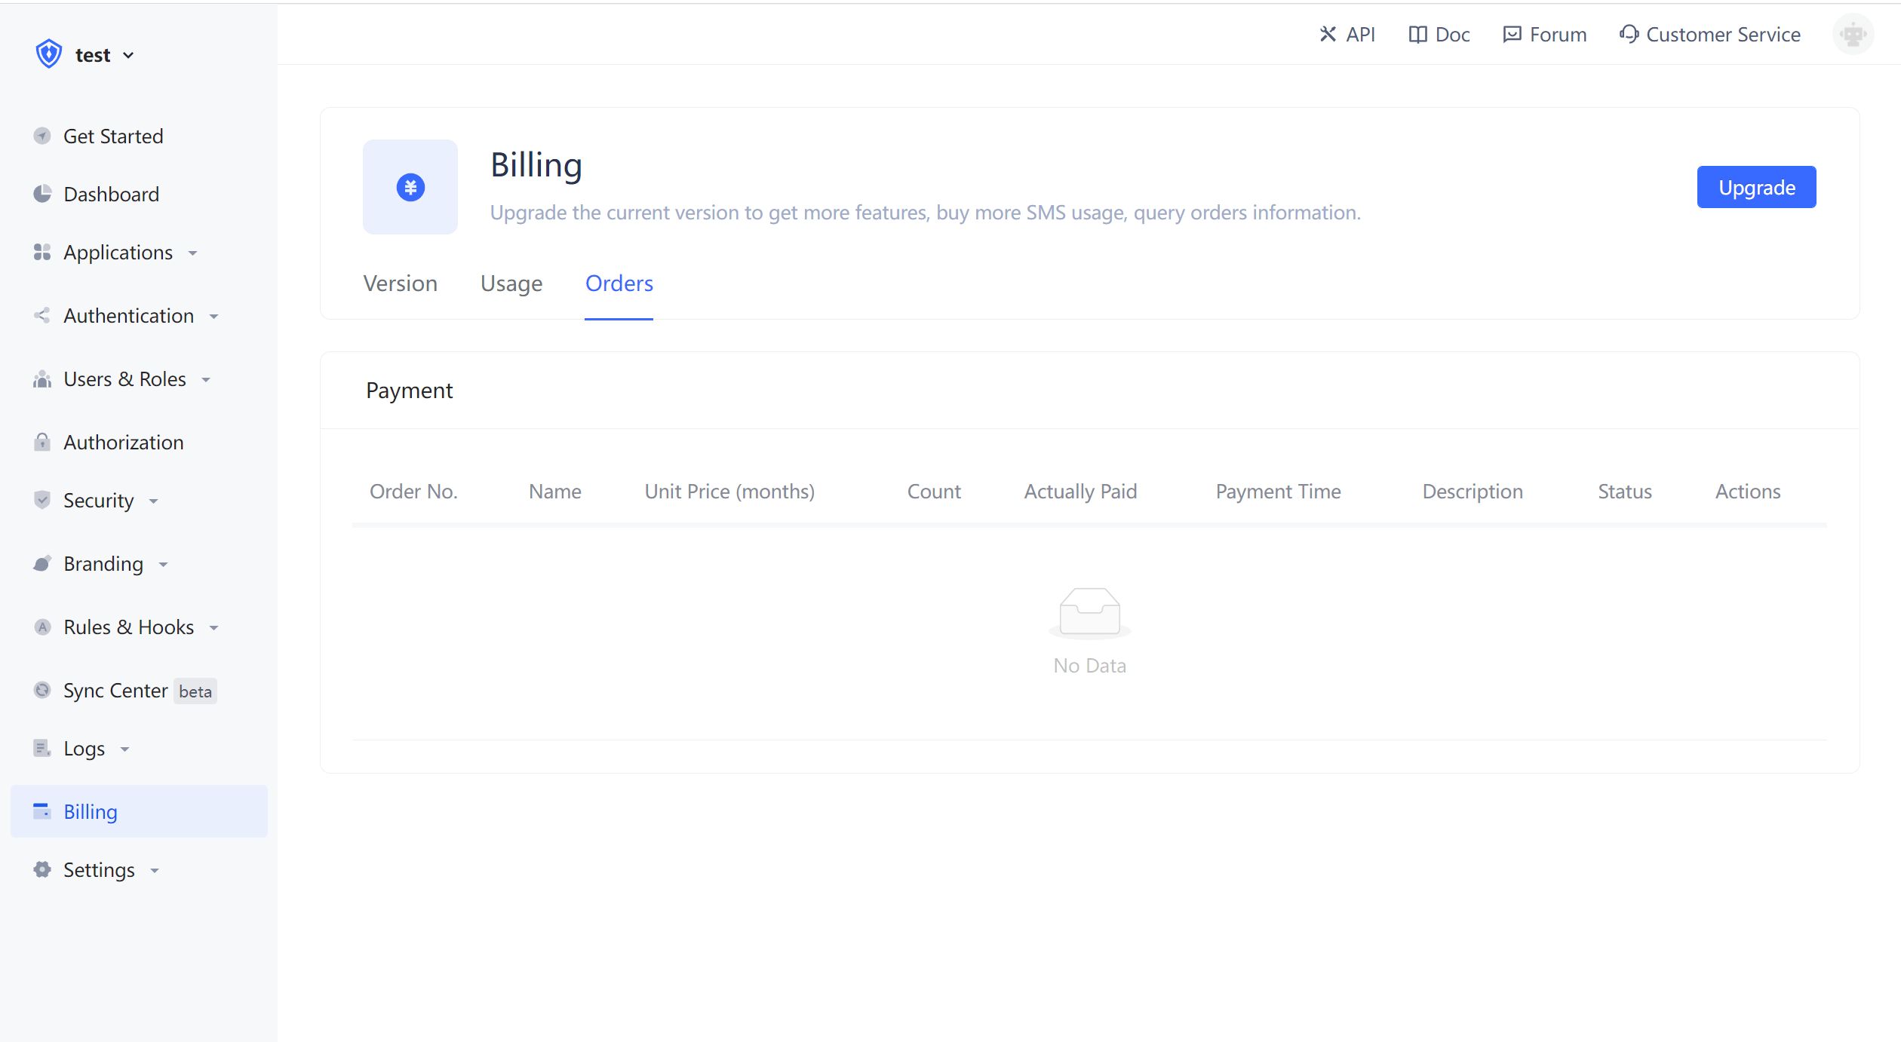Click the blue Billing yen symbol icon
The image size is (1901, 1042).
click(x=410, y=187)
